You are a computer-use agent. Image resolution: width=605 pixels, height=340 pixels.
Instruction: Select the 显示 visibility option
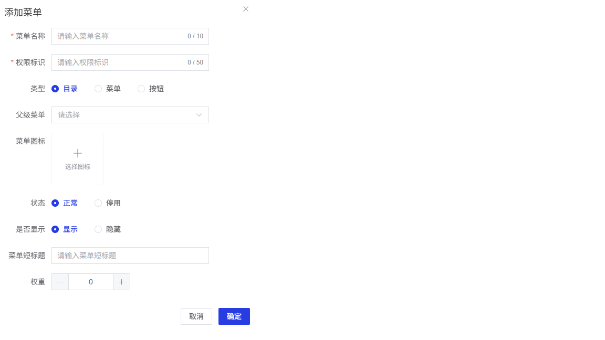point(55,229)
